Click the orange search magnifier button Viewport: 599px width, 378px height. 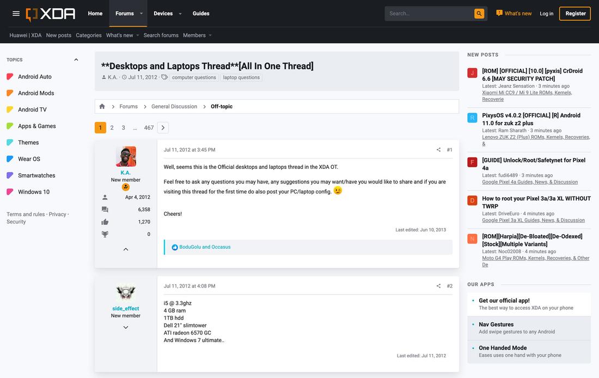coord(479,14)
